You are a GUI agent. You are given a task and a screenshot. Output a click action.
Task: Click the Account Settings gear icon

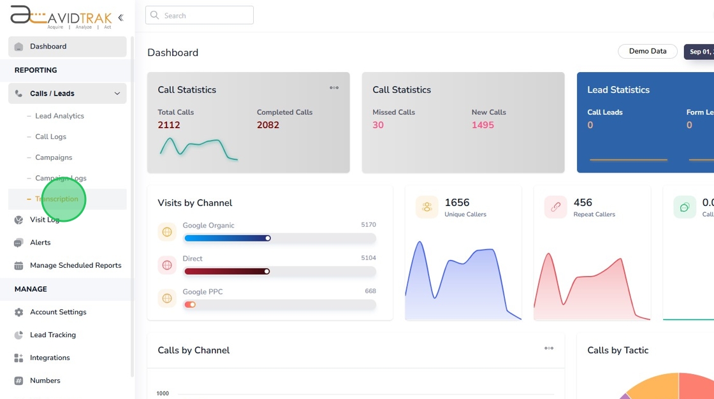[18, 312]
